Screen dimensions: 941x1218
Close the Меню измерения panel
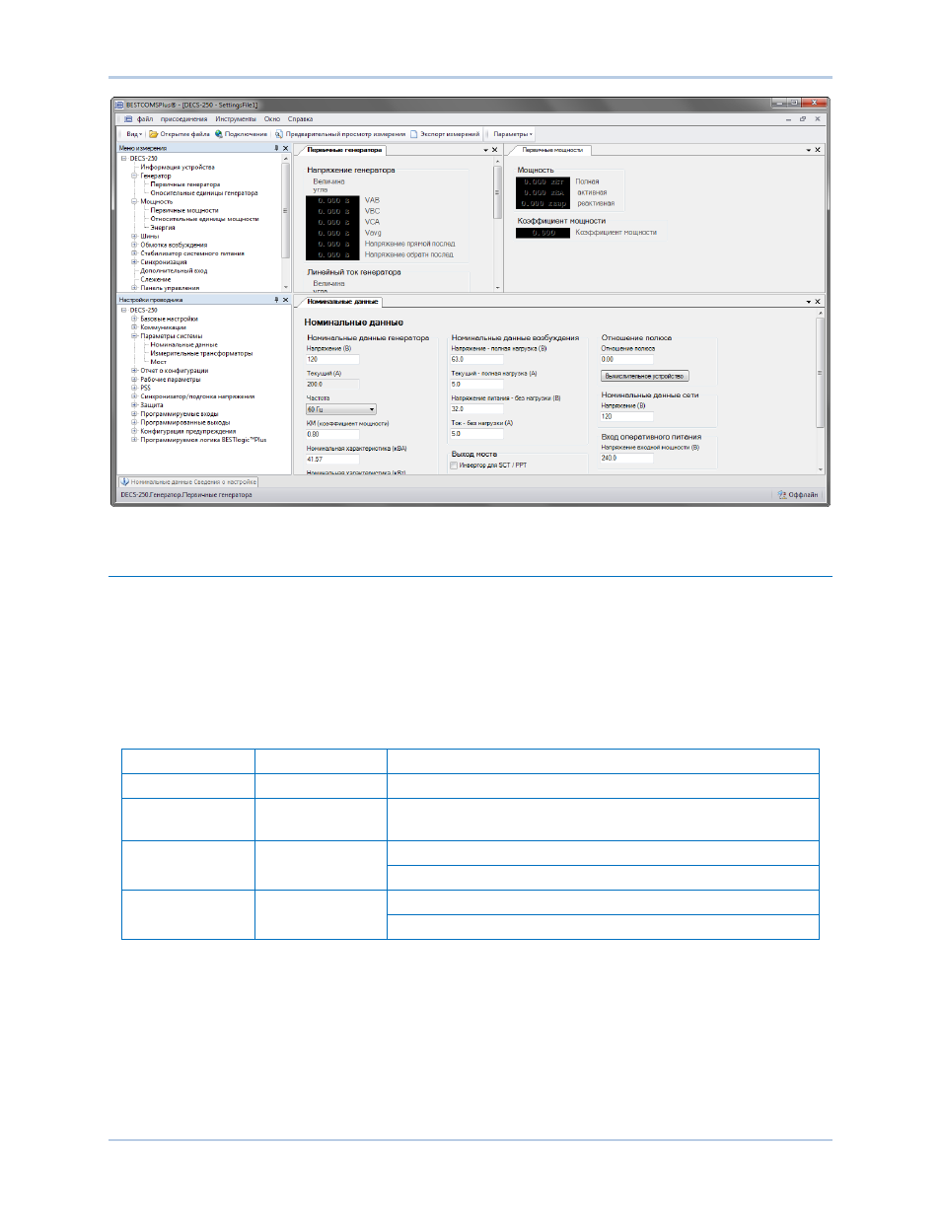286,149
